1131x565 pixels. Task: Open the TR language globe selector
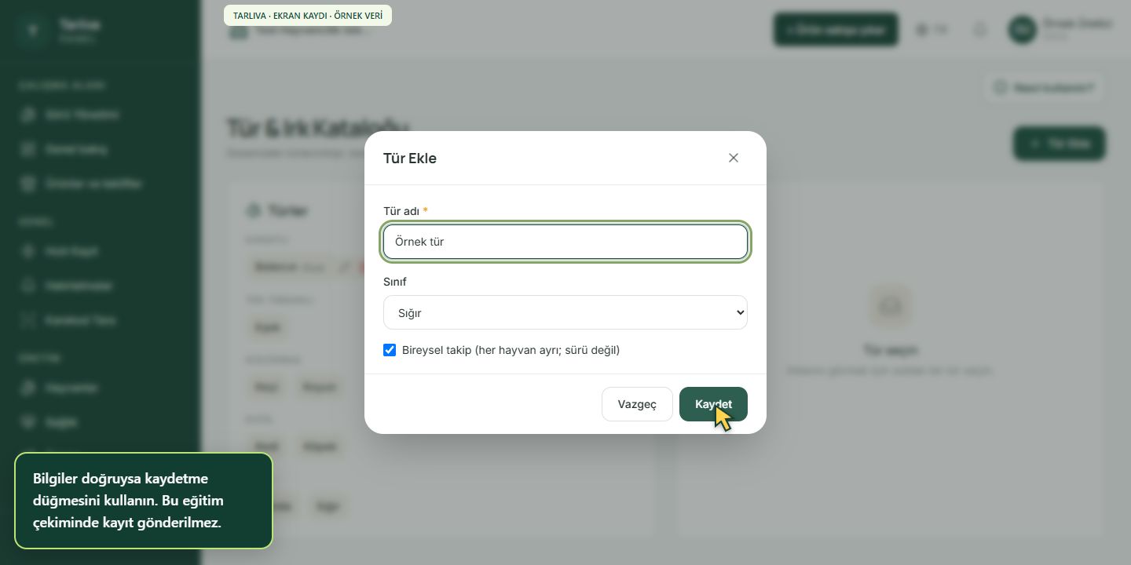[x=932, y=30]
